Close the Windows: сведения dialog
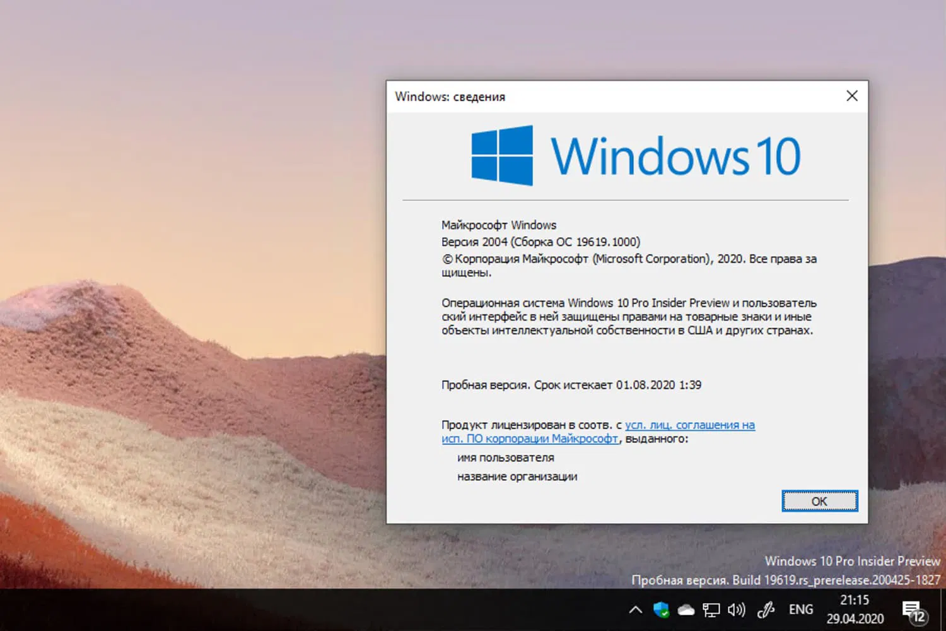946x631 pixels. [x=852, y=96]
